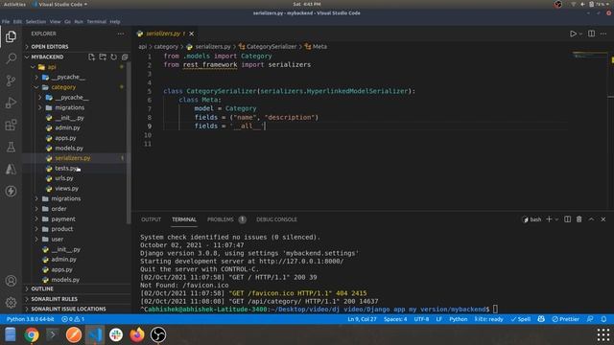This screenshot has width=614, height=345.
Task: Open the Testing flask view
Action: point(11,147)
